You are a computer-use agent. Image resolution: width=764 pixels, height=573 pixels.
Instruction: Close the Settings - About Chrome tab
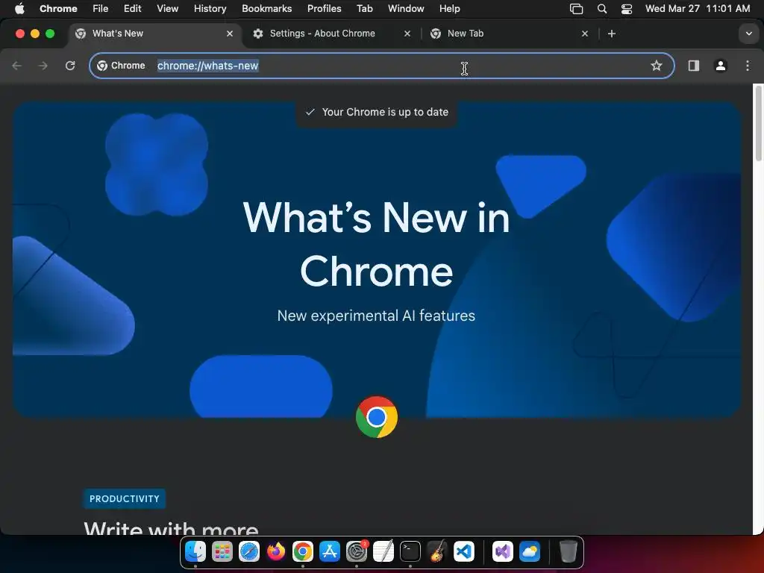[x=407, y=34]
